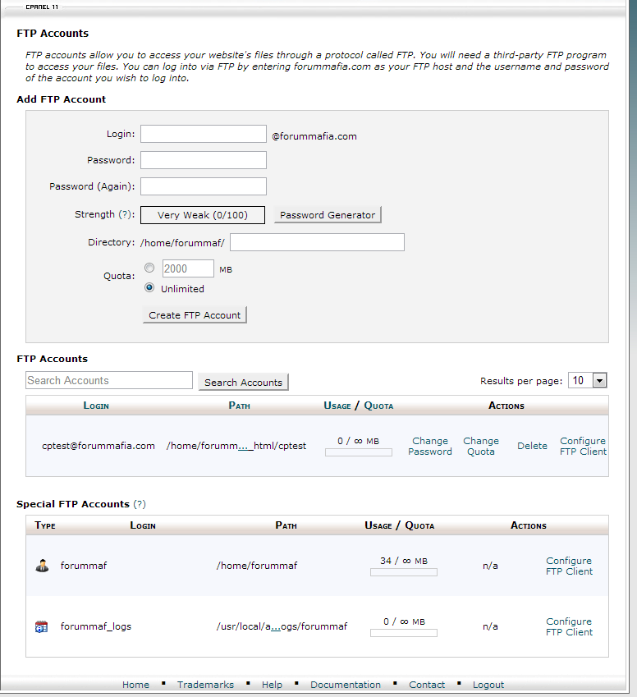The width and height of the screenshot is (637, 697).
Task: Open Documentation from footer menu
Action: (x=345, y=685)
